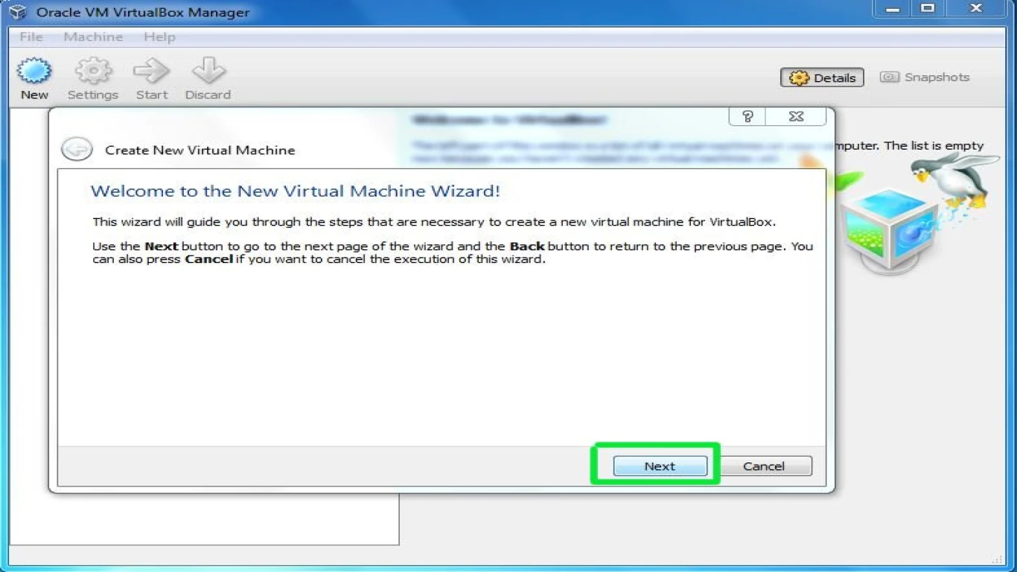The width and height of the screenshot is (1017, 572).
Task: Click the 'Create New Virtual Machine' dialog title
Action: (200, 150)
